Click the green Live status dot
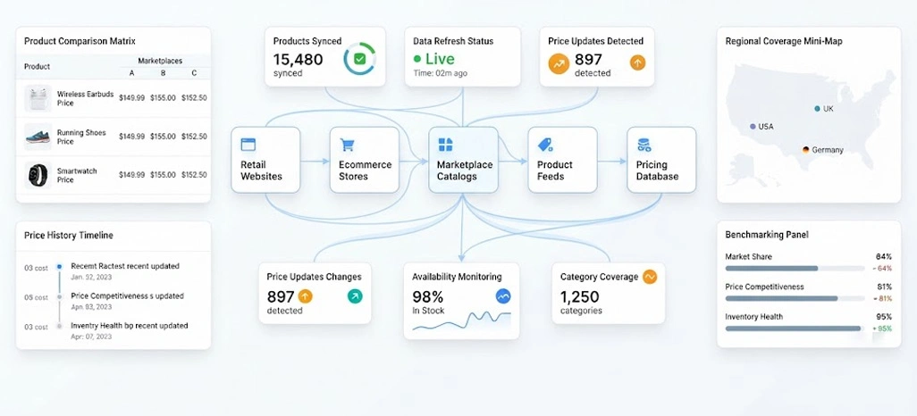This screenshot has width=917, height=416. [x=417, y=58]
